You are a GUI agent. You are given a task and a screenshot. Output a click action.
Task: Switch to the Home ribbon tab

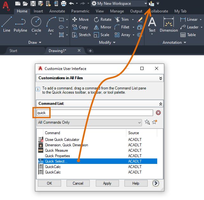(22, 11)
